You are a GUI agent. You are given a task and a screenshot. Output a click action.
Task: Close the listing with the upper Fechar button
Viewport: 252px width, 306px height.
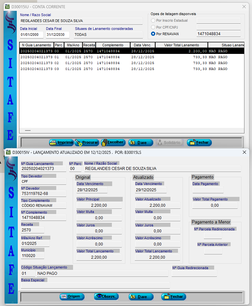pos(199,143)
